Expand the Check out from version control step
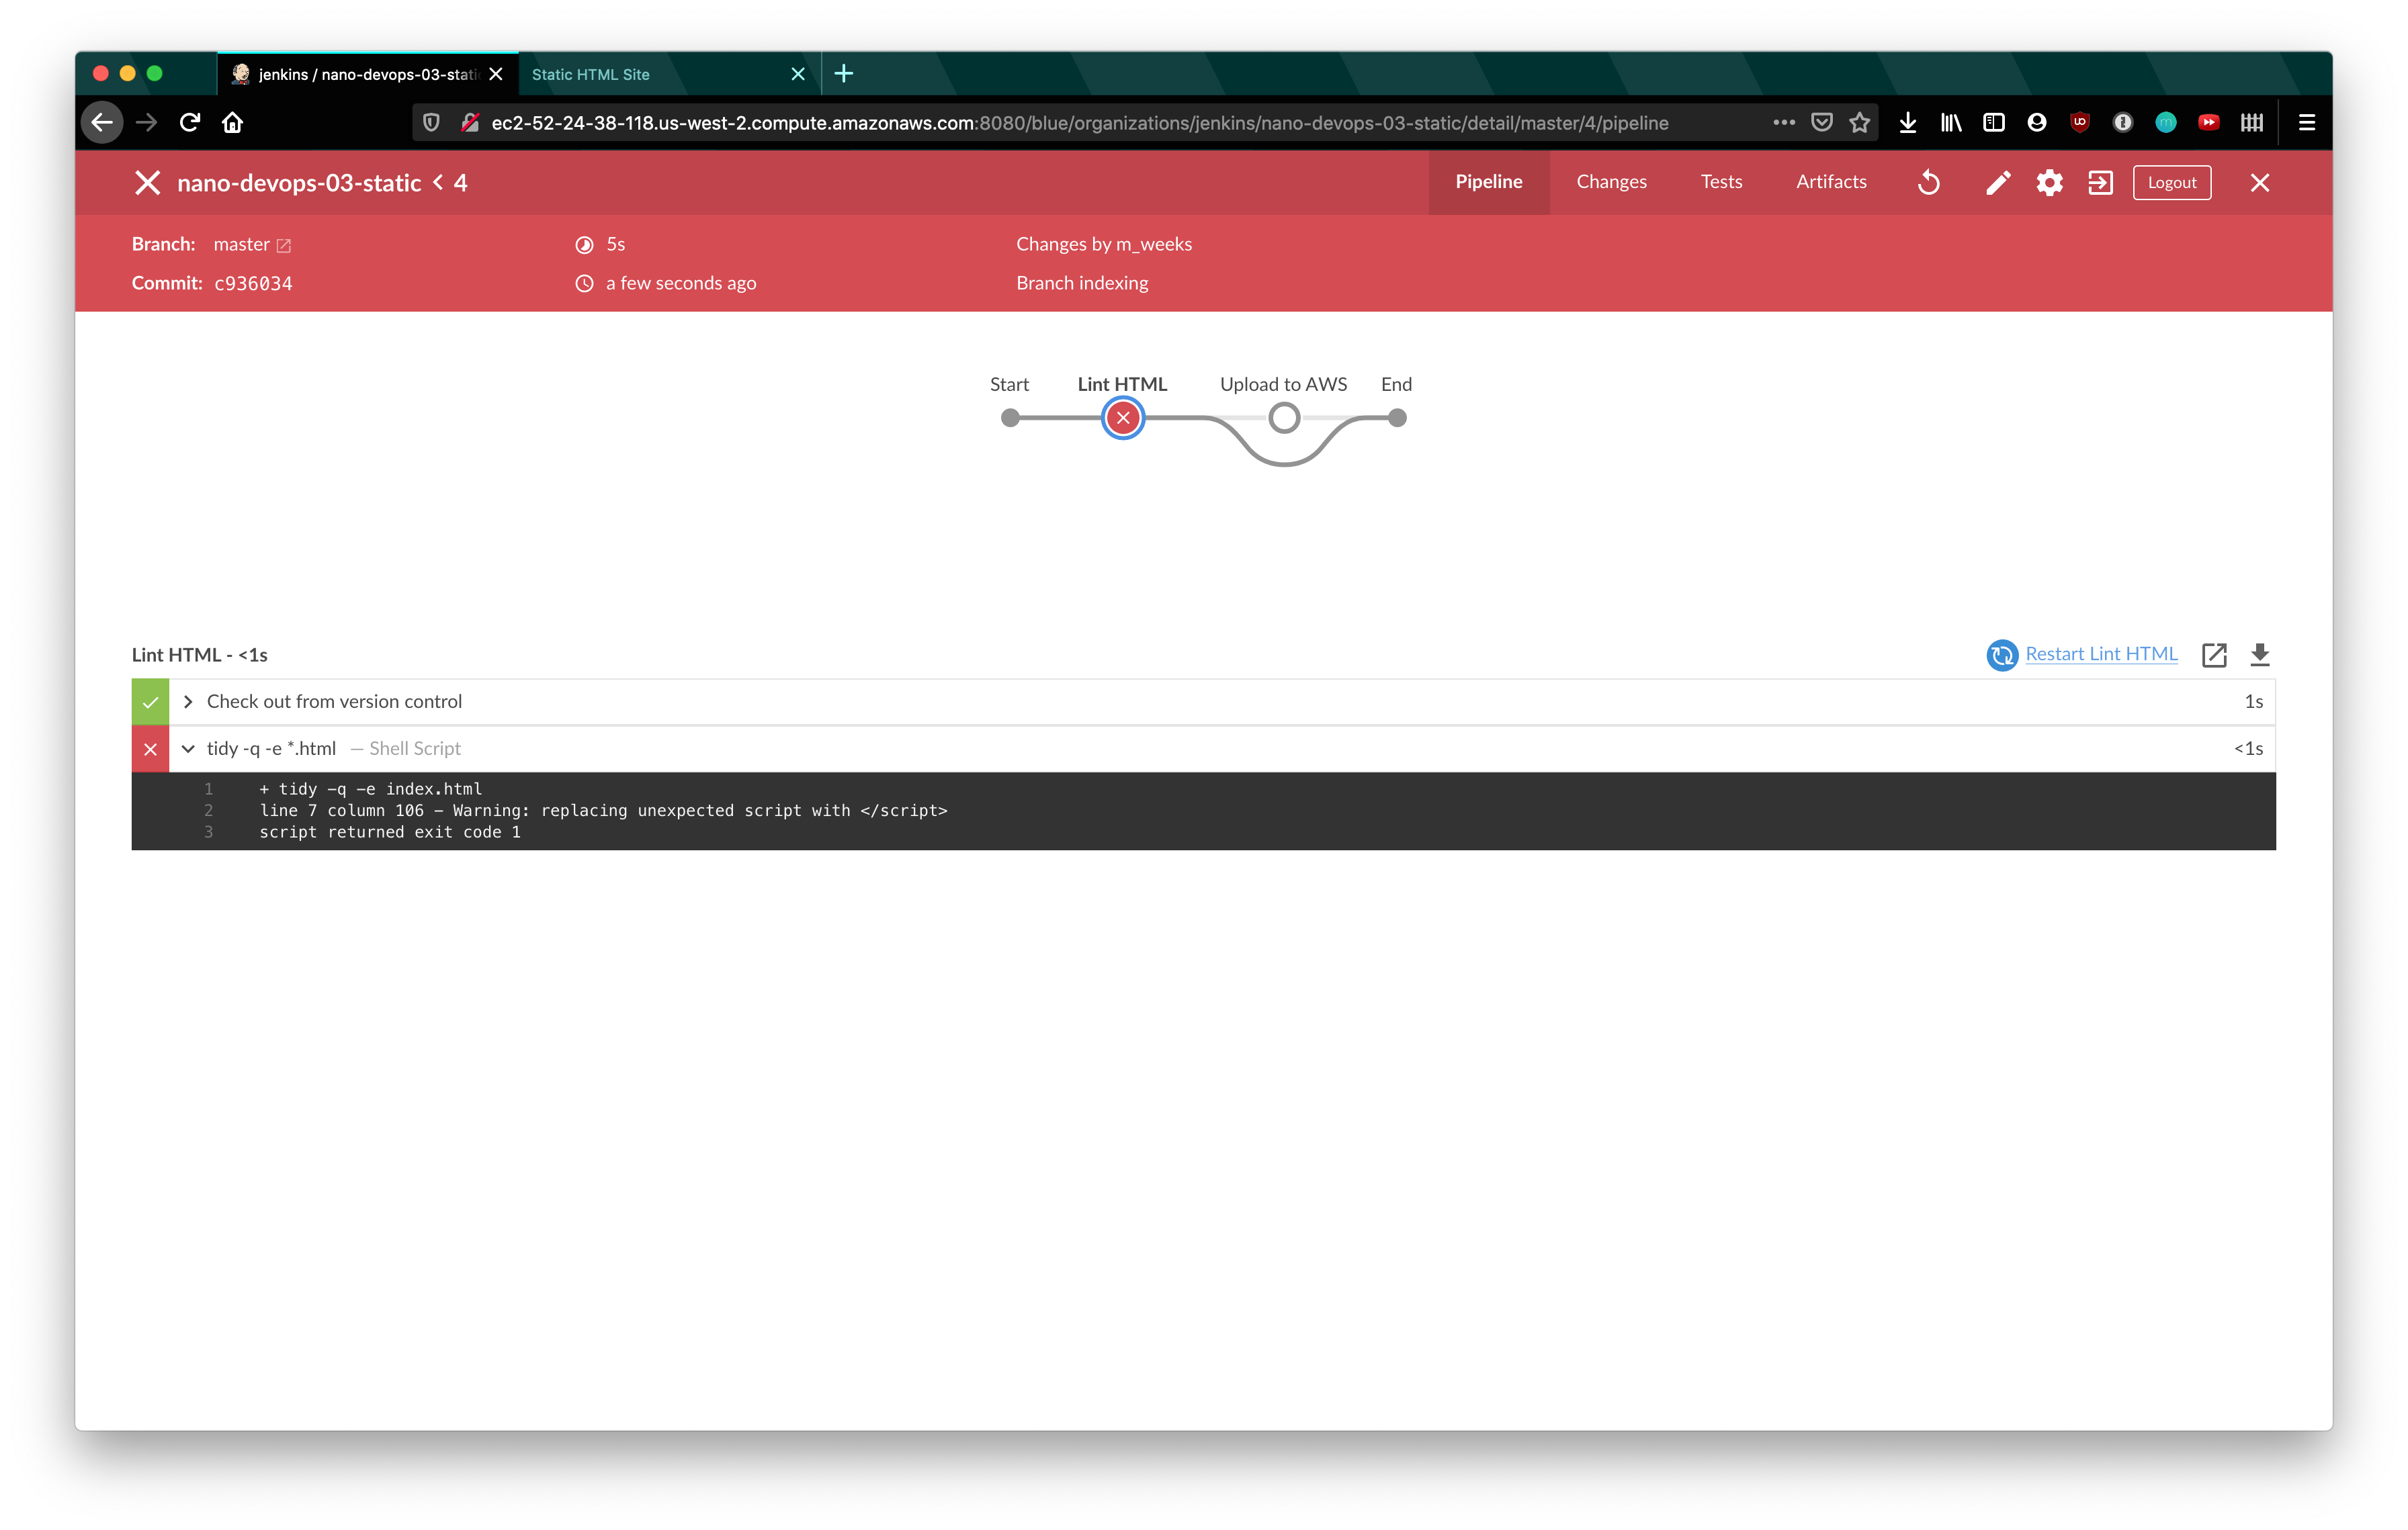 (189, 700)
